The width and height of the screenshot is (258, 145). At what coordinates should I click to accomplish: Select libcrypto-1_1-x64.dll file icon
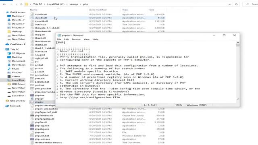32,28
